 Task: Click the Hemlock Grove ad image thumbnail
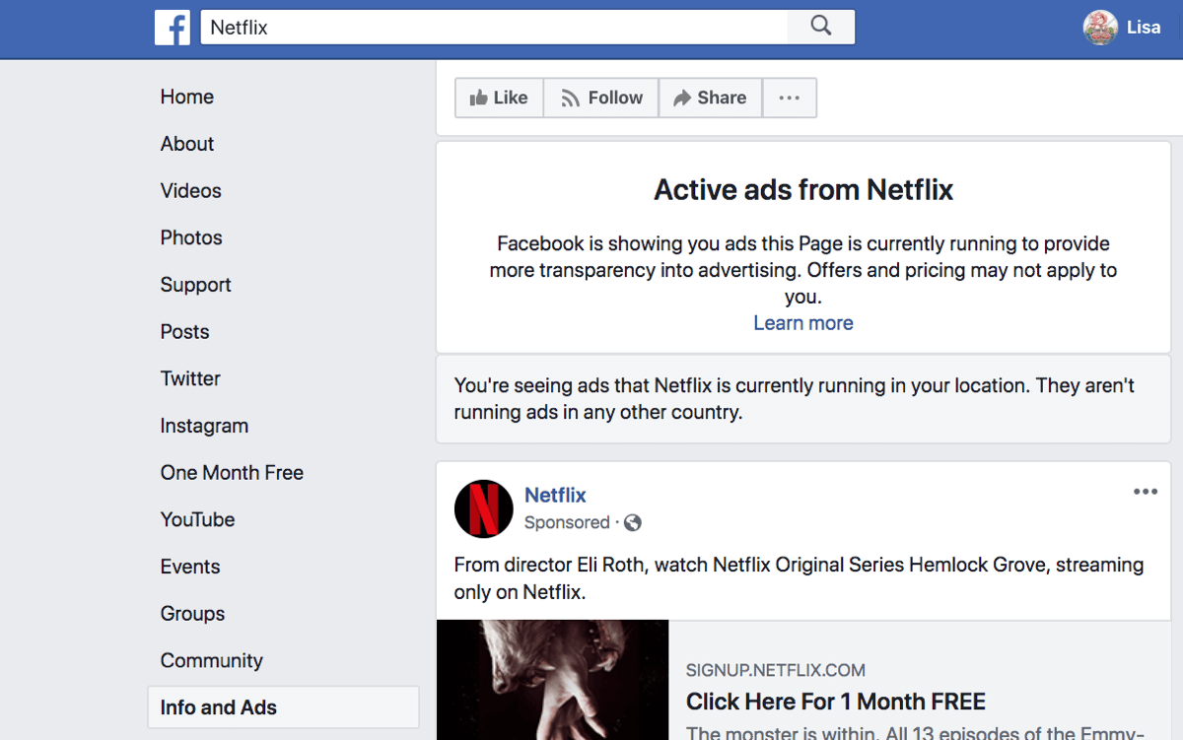pyautogui.click(x=553, y=680)
